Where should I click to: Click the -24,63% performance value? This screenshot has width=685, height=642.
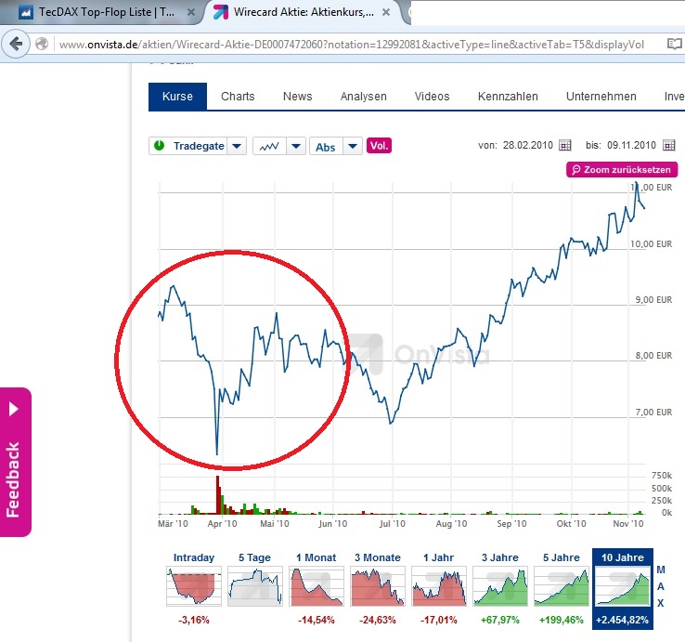pos(378,620)
